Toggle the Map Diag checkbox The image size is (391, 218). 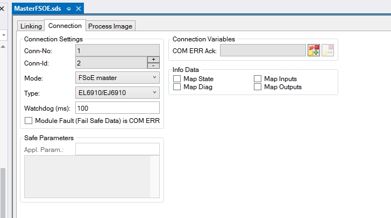pyautogui.click(x=176, y=87)
